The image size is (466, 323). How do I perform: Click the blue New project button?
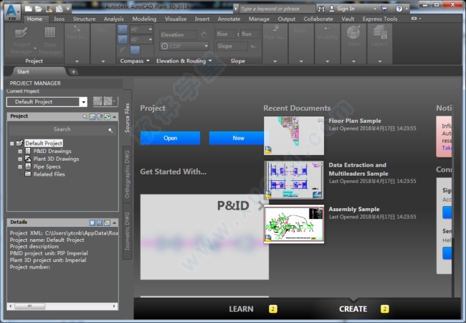[x=238, y=138]
